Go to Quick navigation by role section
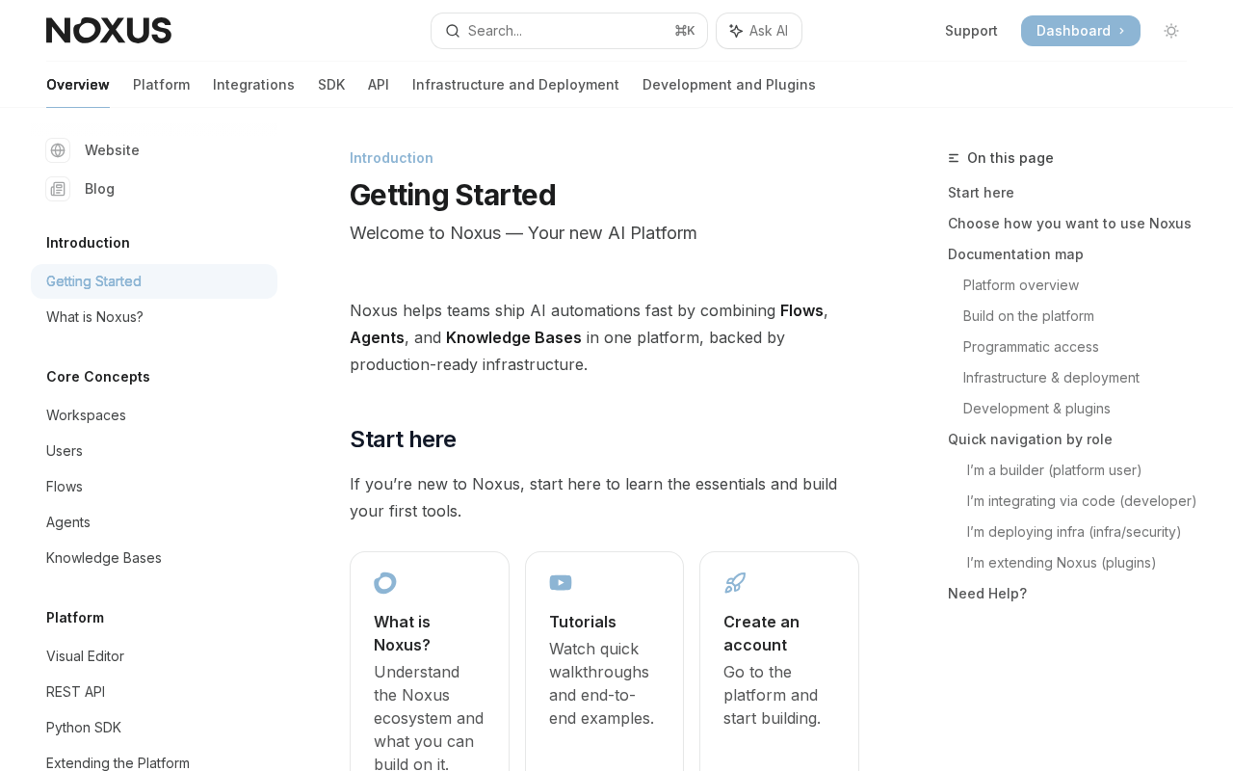The image size is (1233, 771). tap(1030, 439)
